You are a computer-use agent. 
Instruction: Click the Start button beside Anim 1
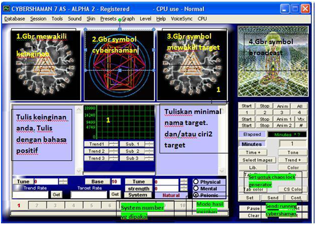[247, 119]
